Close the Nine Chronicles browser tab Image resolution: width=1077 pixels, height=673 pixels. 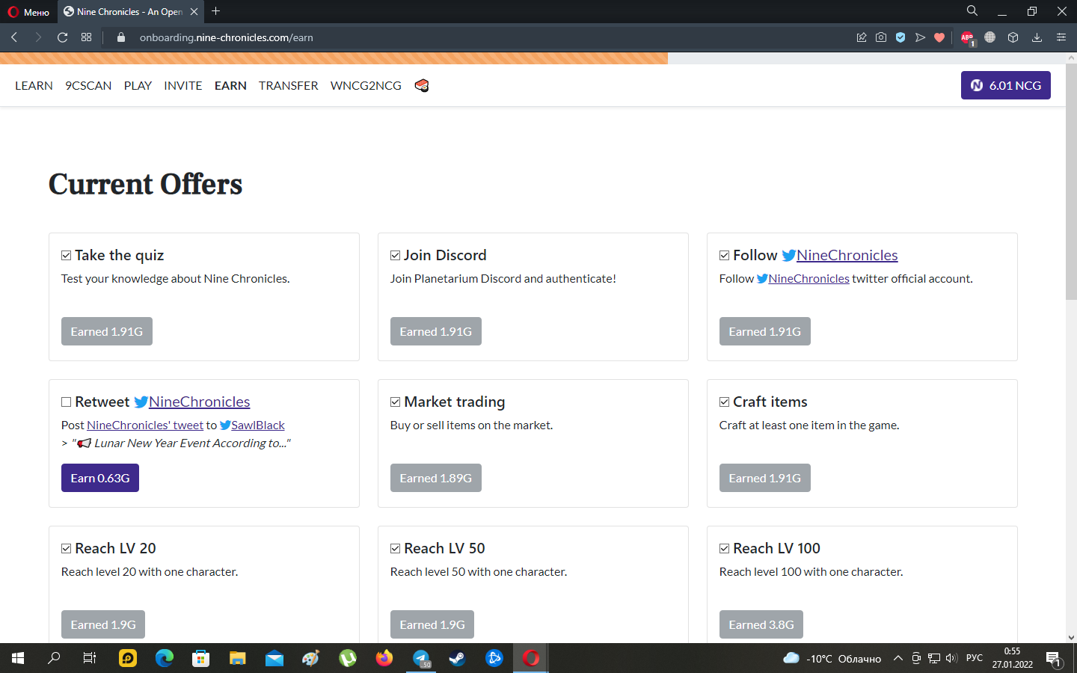point(194,11)
